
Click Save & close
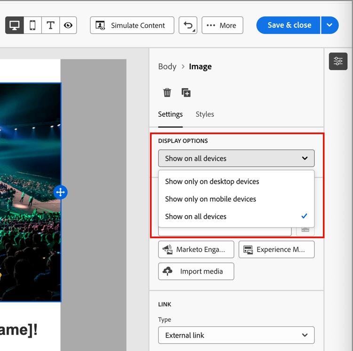pyautogui.click(x=289, y=25)
